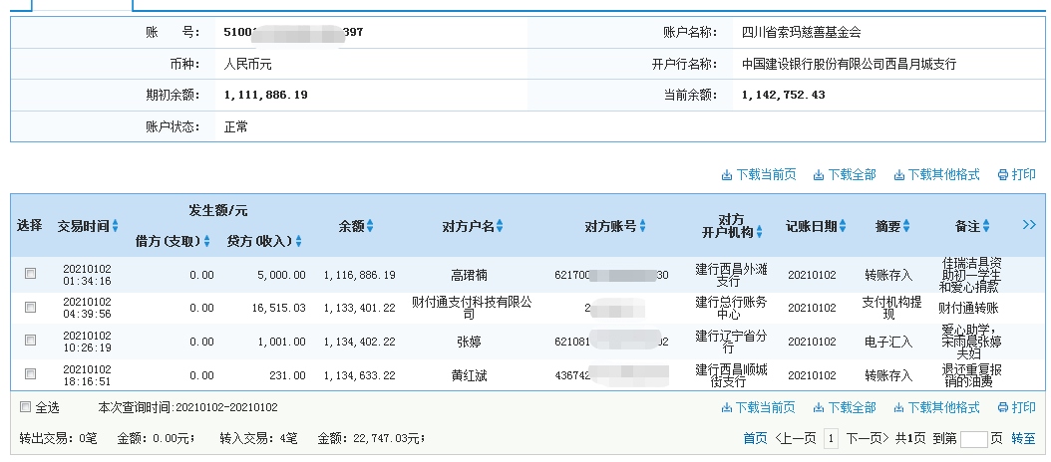
Task: Sort by 贷方(收入) column arrows
Action: tap(298, 241)
